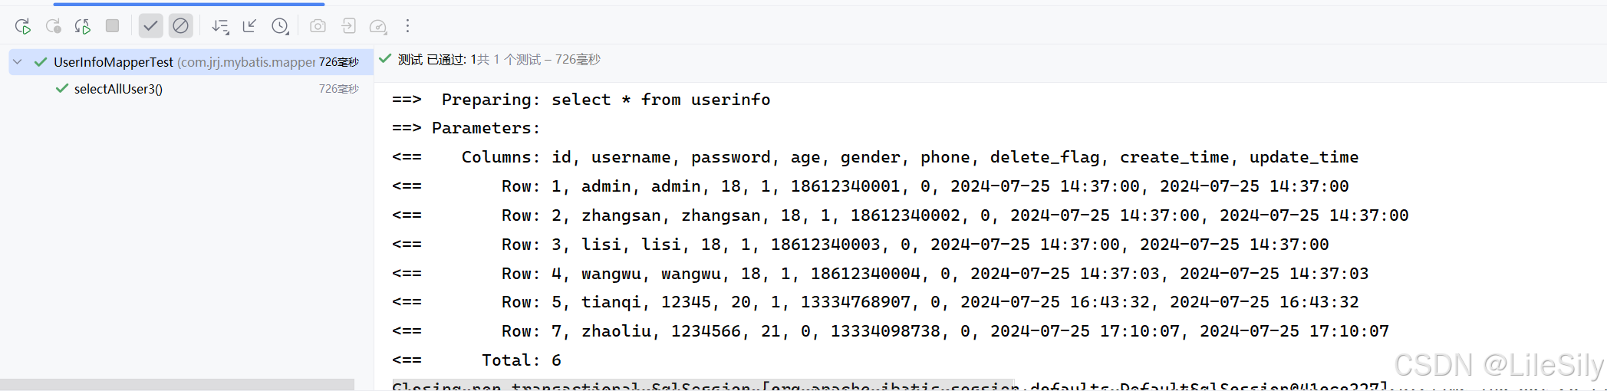The height and width of the screenshot is (391, 1607).
Task: Select the selectAllUser3() test
Action: (x=118, y=89)
